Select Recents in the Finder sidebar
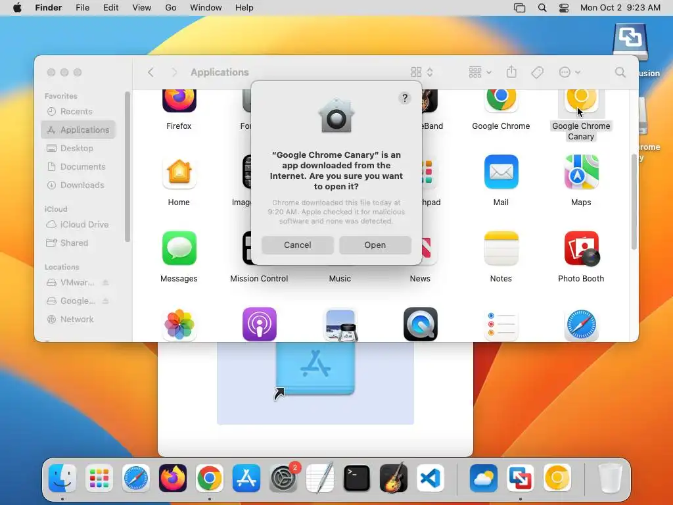The width and height of the screenshot is (673, 505). 78,111
